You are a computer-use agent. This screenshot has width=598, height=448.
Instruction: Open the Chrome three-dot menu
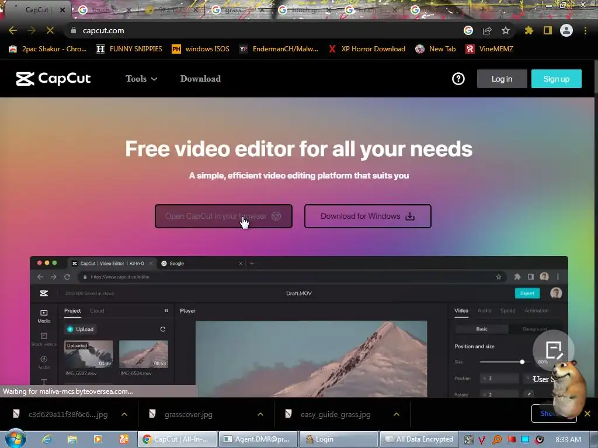coord(585,30)
